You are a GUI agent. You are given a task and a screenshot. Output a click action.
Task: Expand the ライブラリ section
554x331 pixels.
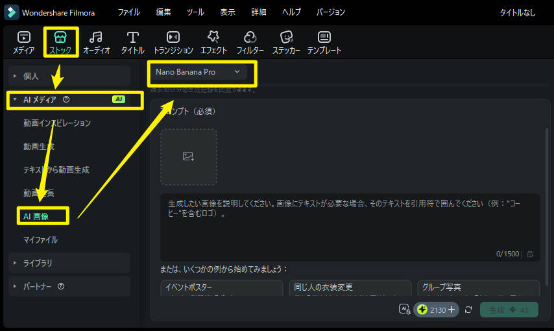click(69, 263)
